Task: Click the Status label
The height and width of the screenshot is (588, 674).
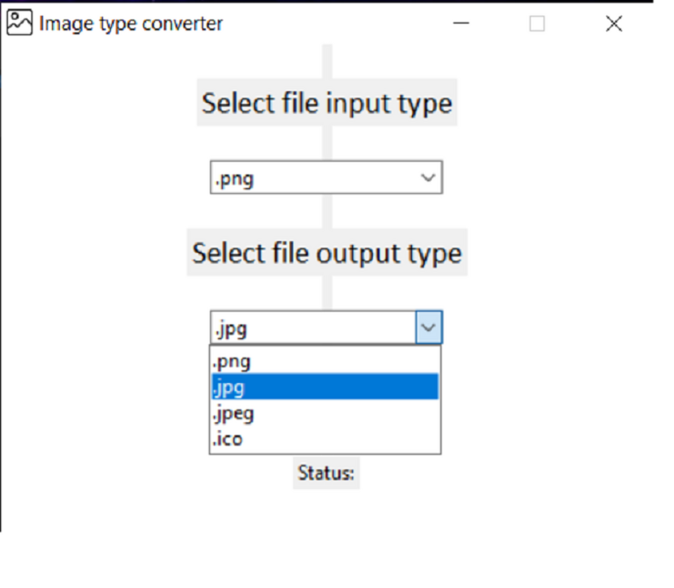Action: [x=326, y=473]
